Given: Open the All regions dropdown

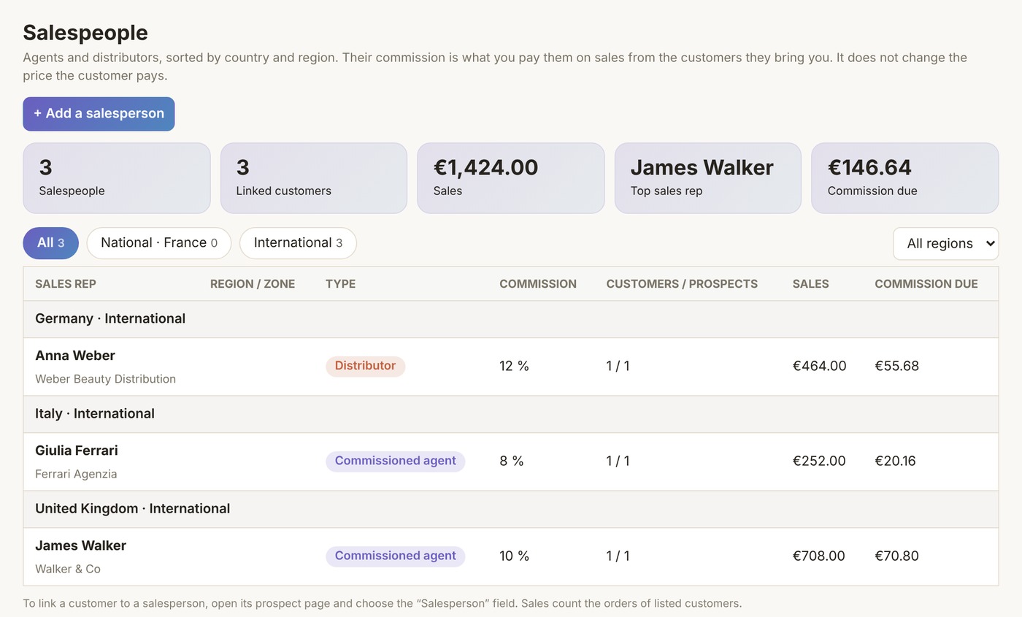Looking at the screenshot, I should coord(945,244).
